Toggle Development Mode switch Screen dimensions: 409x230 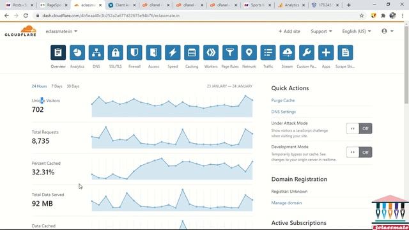pos(359,152)
